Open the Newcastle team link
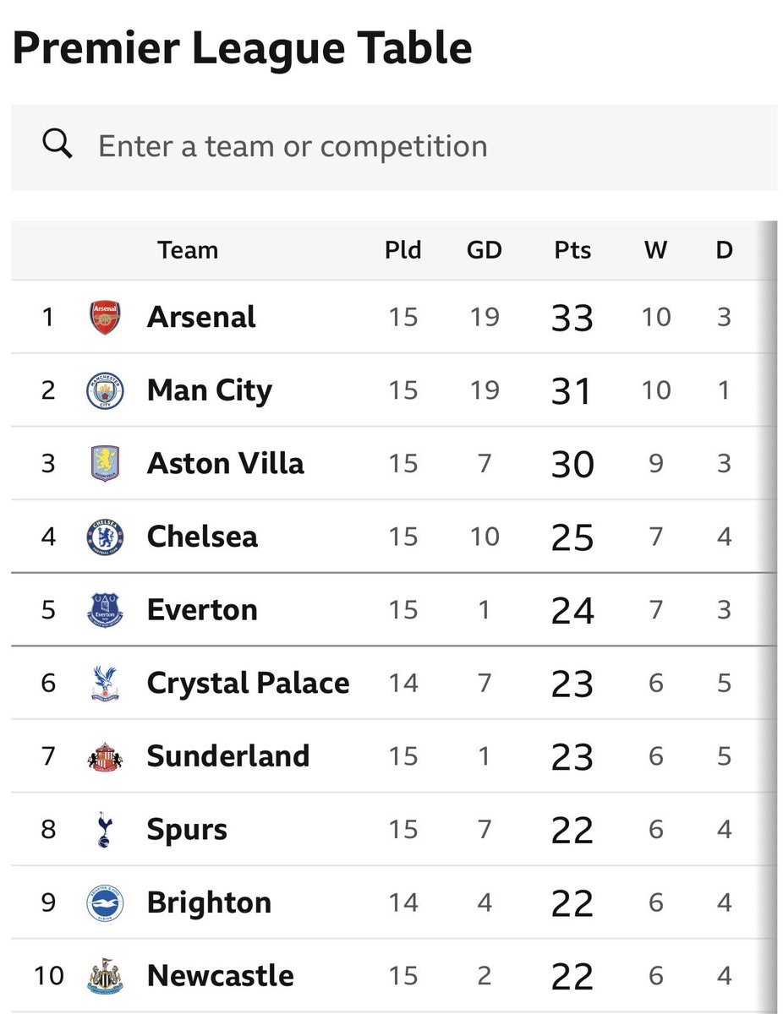This screenshot has height=1014, width=783. click(x=221, y=975)
